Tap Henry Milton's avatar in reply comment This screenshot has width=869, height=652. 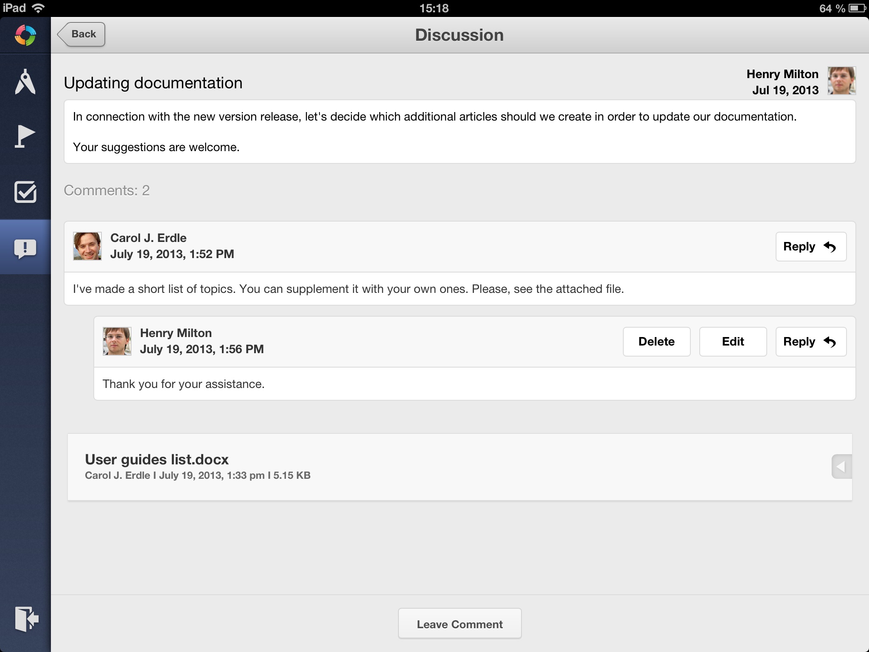[117, 341]
